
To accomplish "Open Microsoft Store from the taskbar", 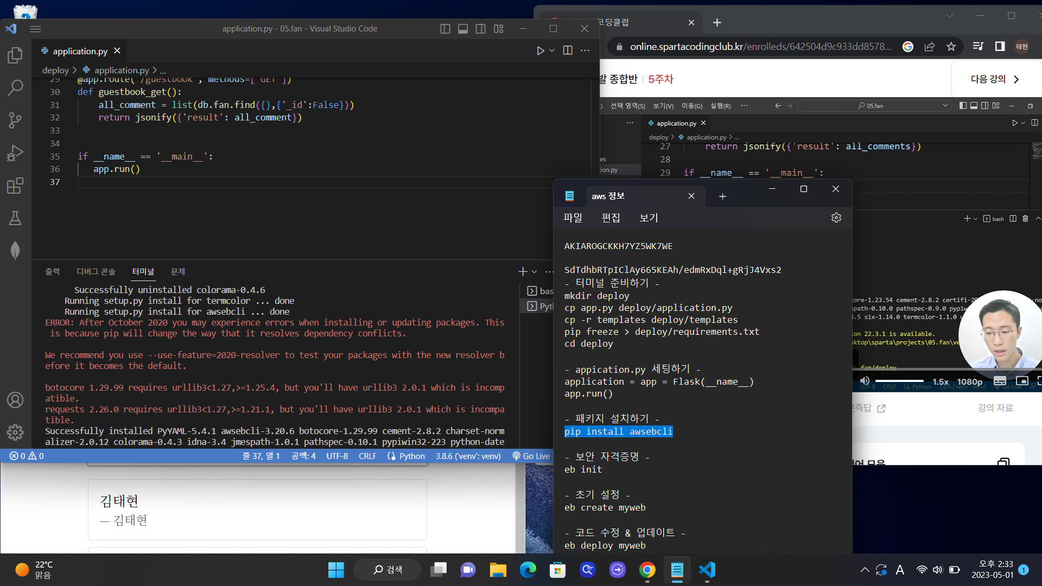I will 557,570.
